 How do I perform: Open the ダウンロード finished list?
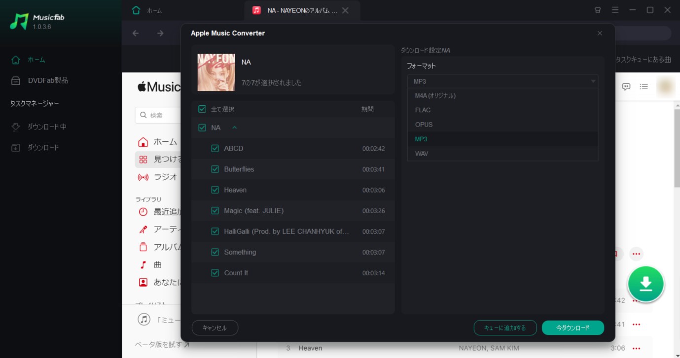(36, 147)
